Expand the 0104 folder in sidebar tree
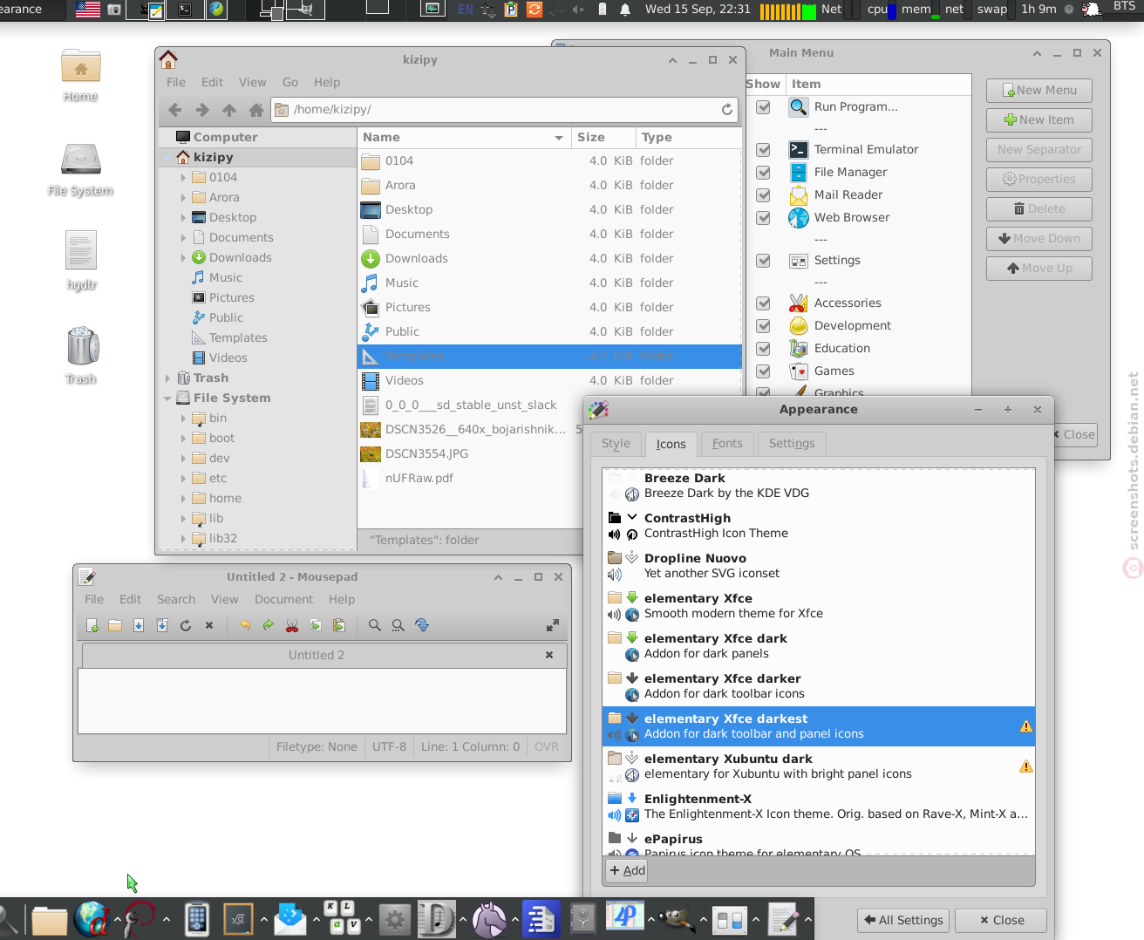The image size is (1144, 940). point(183,177)
